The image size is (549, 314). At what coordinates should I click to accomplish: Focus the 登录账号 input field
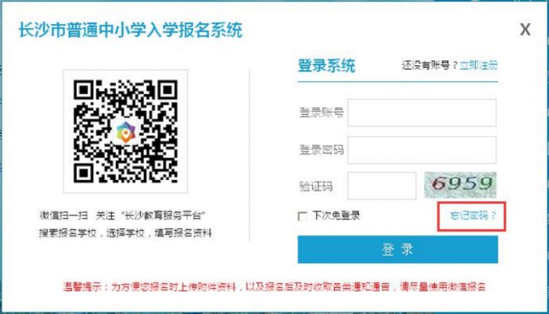click(x=421, y=113)
